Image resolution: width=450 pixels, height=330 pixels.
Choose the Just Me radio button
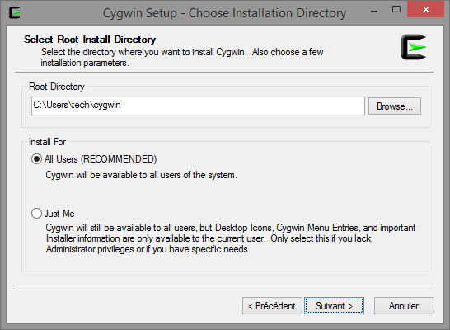[x=36, y=214]
